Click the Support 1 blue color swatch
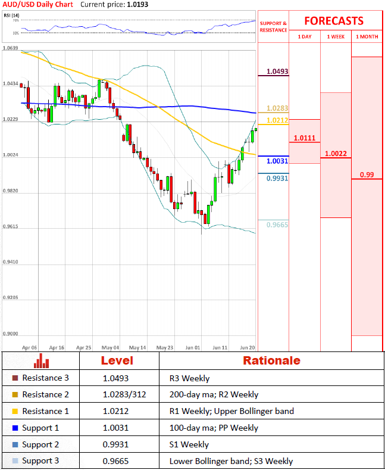Image resolution: width=385 pixels, height=470 pixels. coord(15,428)
